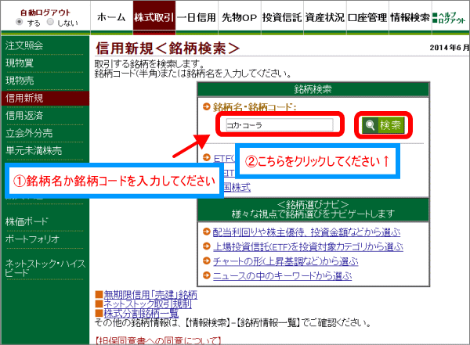The height and width of the screenshot is (345, 470).
Task: Click the orange arrow icon beside 銘柄名・銘柄コード
Action: [207, 106]
